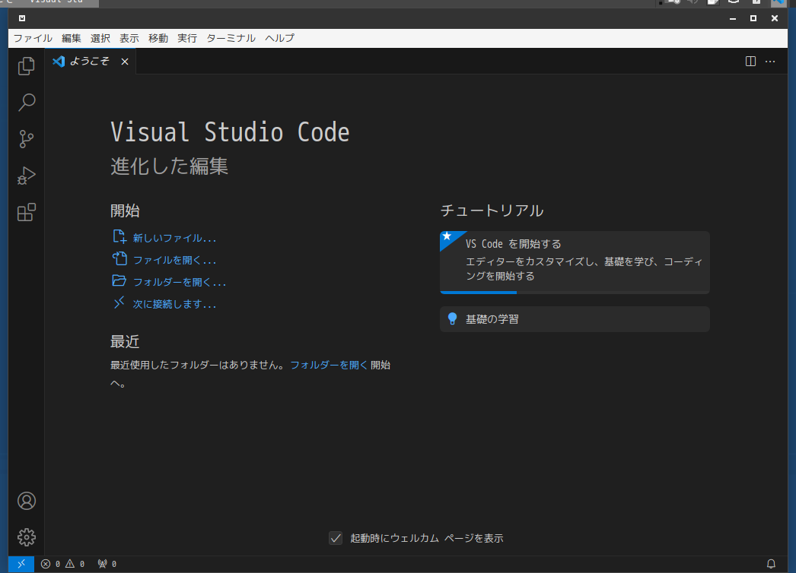The width and height of the screenshot is (796, 573).
Task: Open the Run and Debug view
Action: [x=27, y=176]
